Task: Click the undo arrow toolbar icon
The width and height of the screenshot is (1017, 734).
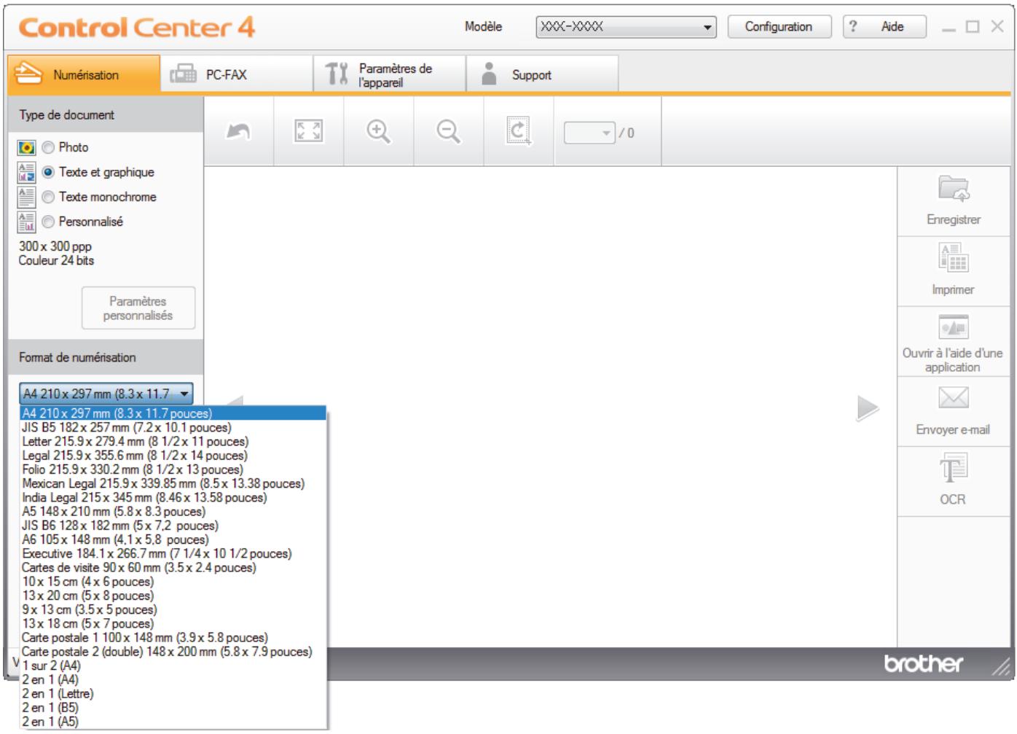Action: click(x=238, y=132)
